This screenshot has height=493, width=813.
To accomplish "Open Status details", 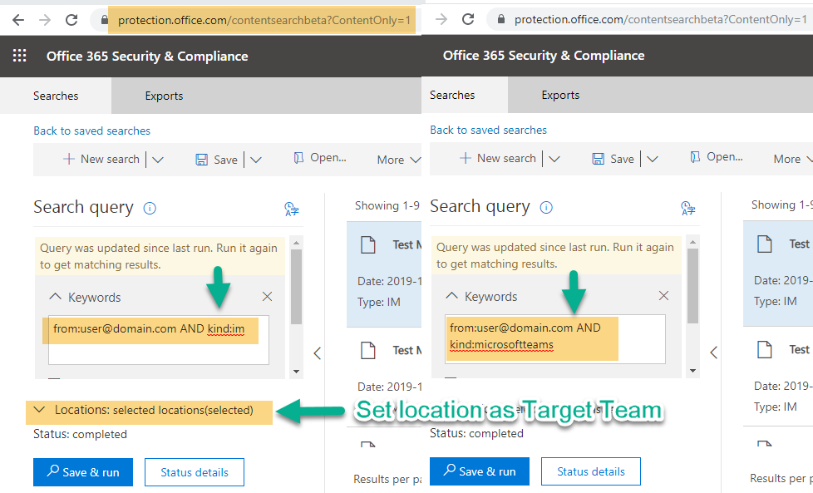I will click(x=194, y=471).
